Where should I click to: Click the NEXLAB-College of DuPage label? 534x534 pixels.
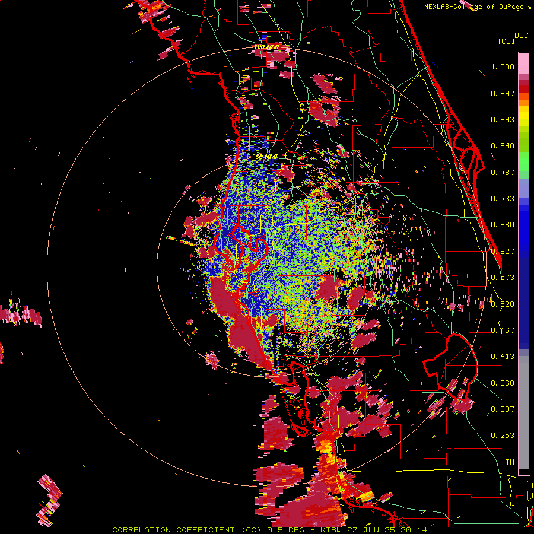475,7
